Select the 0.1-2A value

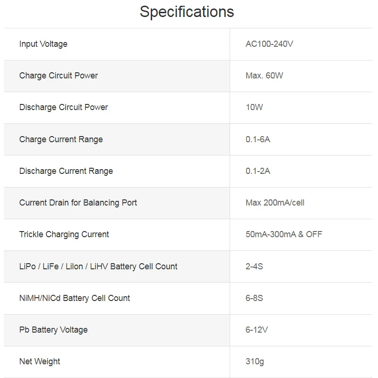click(258, 171)
